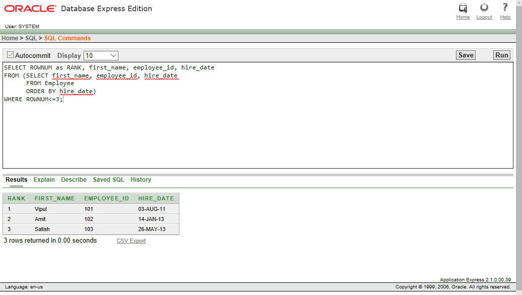
Task: Open the Describe tab
Action: coord(74,180)
